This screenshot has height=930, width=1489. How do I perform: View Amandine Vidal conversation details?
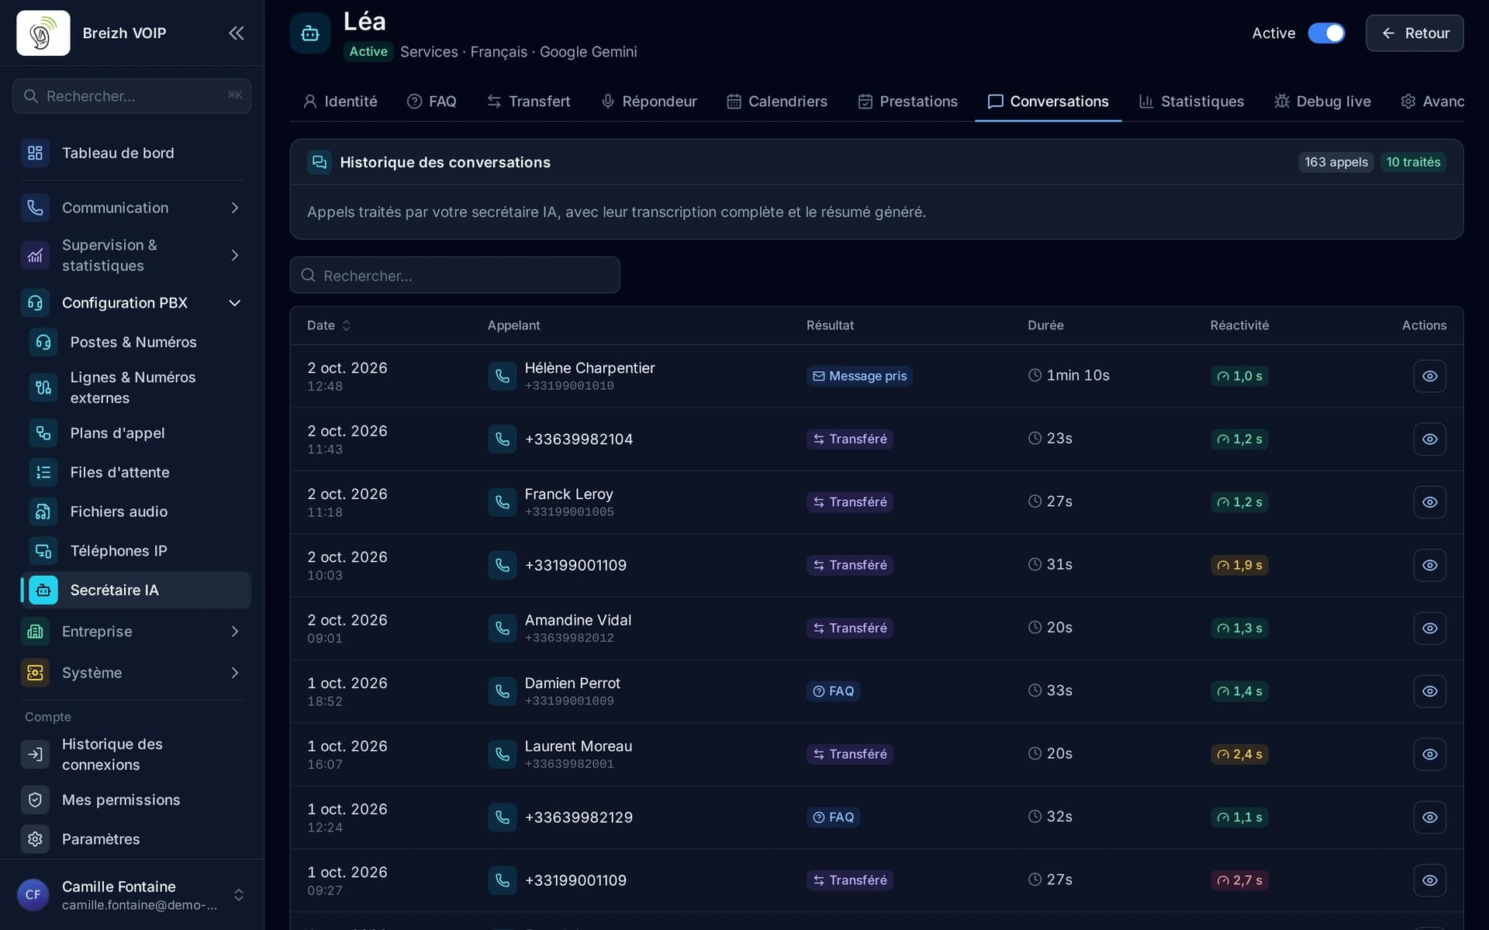point(1429,628)
